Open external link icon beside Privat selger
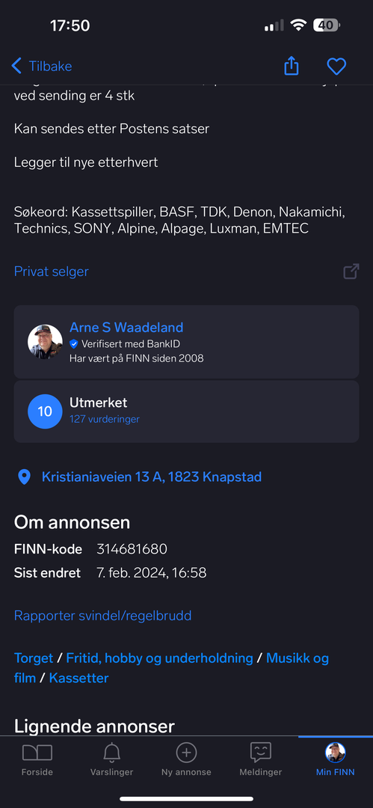The height and width of the screenshot is (808, 373). point(351,272)
